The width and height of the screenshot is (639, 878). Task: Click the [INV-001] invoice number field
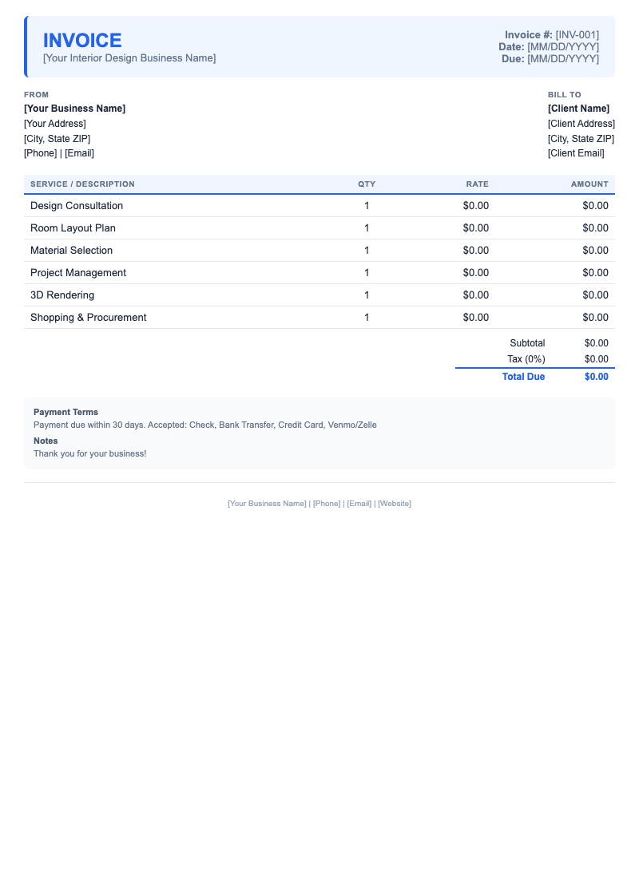(577, 34)
